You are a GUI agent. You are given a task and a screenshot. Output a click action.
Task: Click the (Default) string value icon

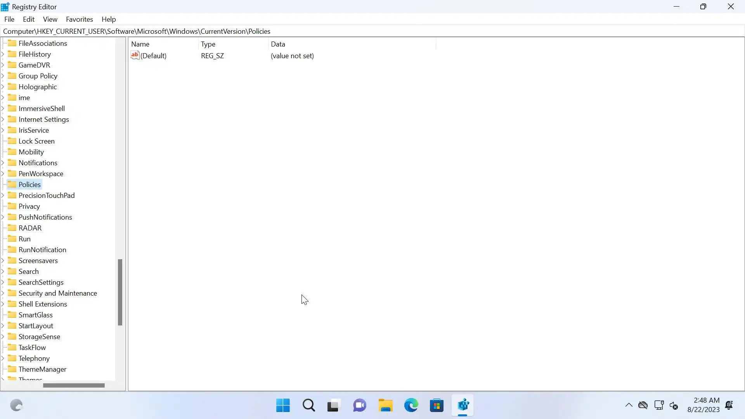click(x=135, y=55)
